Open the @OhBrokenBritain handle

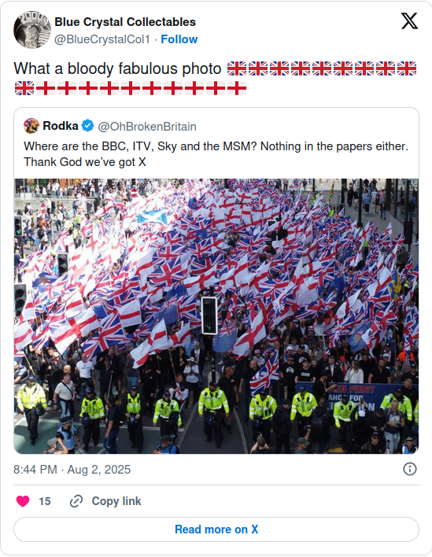click(x=147, y=127)
